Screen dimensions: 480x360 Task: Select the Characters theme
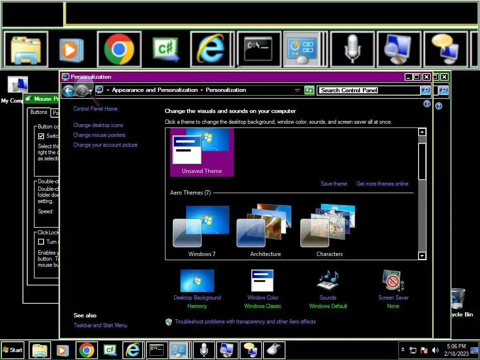[330, 231]
